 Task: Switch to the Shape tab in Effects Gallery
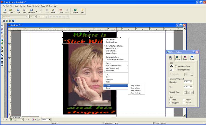point(192,58)
